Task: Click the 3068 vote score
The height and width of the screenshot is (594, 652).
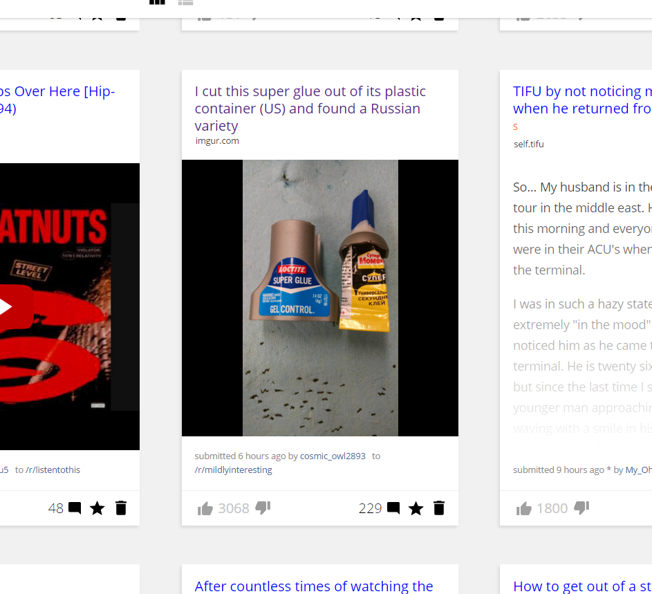Action: 234,508
